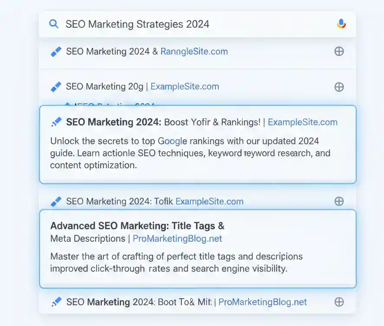Open the RanngleSite.com link
384x326 pixels.
[x=194, y=51]
